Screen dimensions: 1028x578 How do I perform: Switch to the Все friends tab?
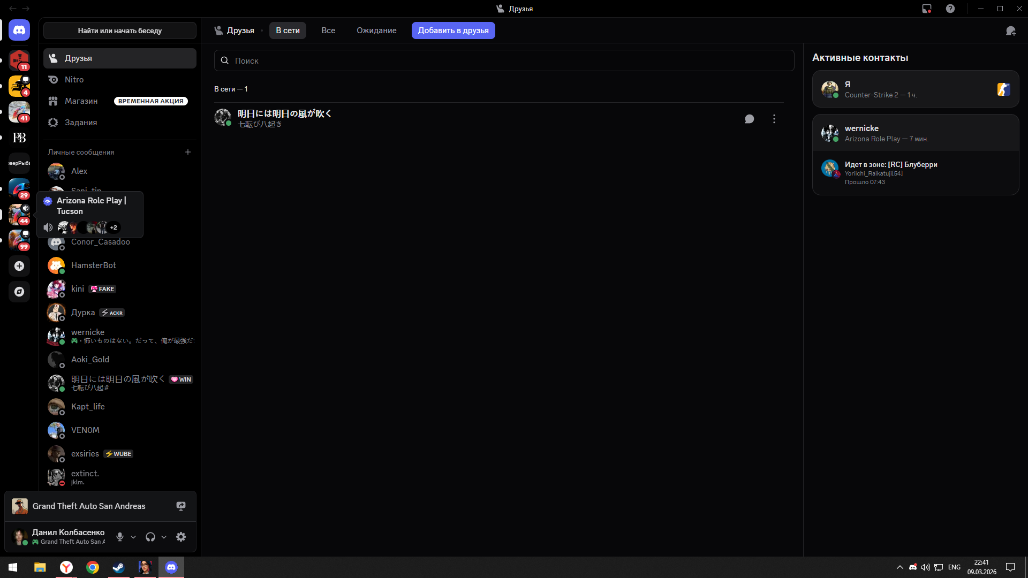tap(328, 31)
